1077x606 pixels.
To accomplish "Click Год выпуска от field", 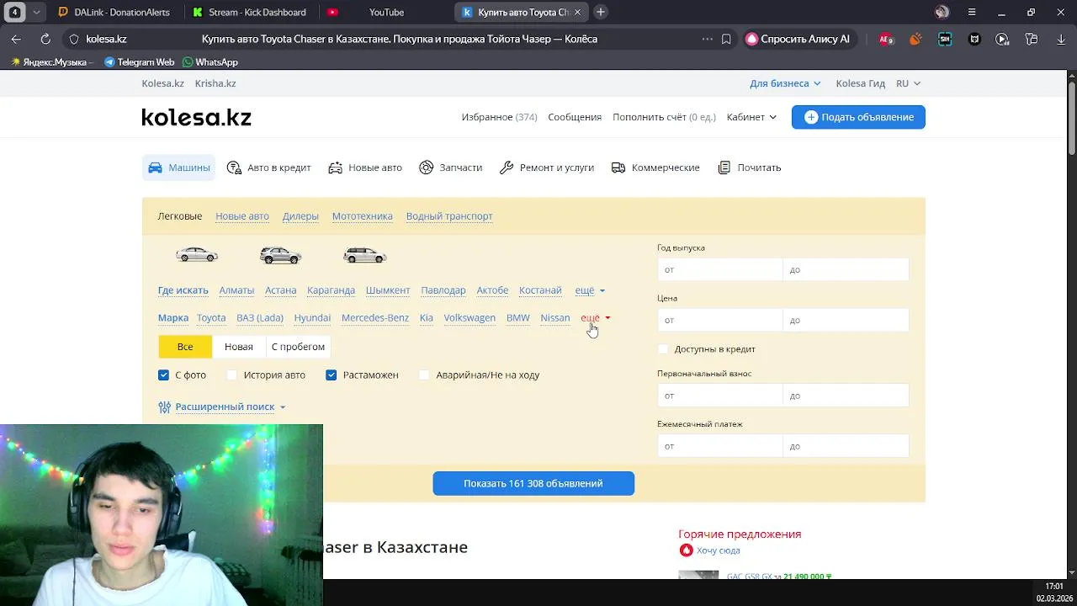I will 720,269.
